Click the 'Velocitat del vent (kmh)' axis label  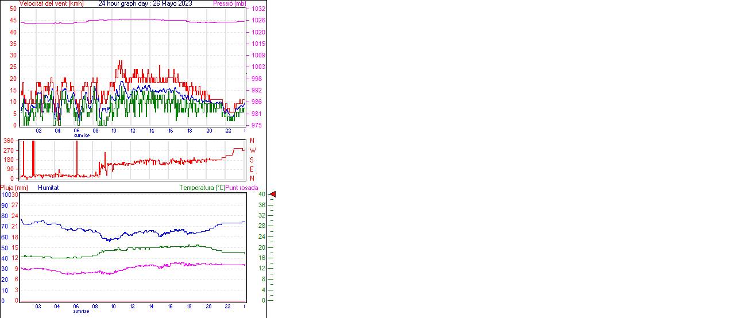52,3
